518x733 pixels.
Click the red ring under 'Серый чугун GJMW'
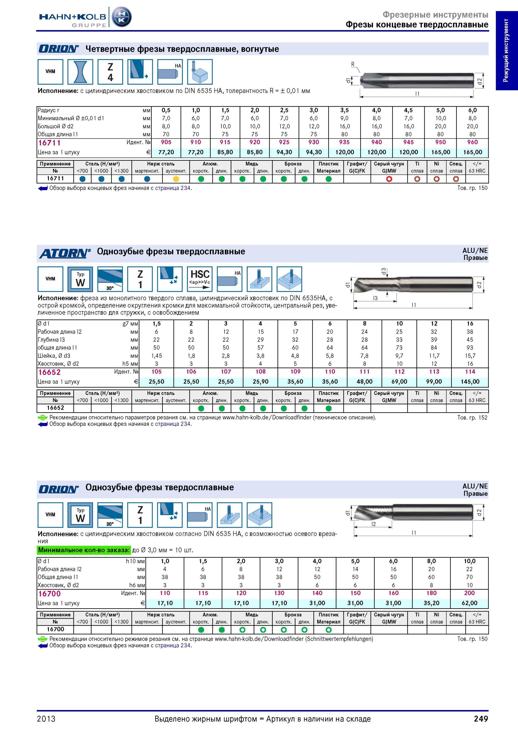(x=389, y=179)
